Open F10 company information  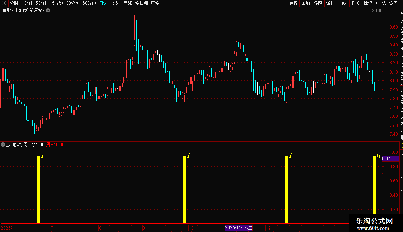pos(356,3)
